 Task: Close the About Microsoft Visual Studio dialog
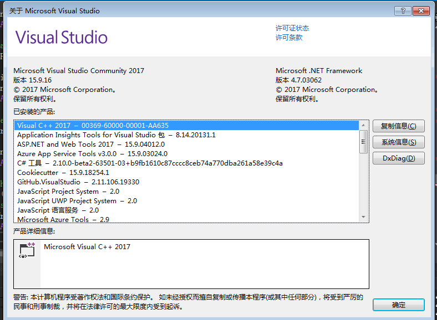(x=421, y=11)
